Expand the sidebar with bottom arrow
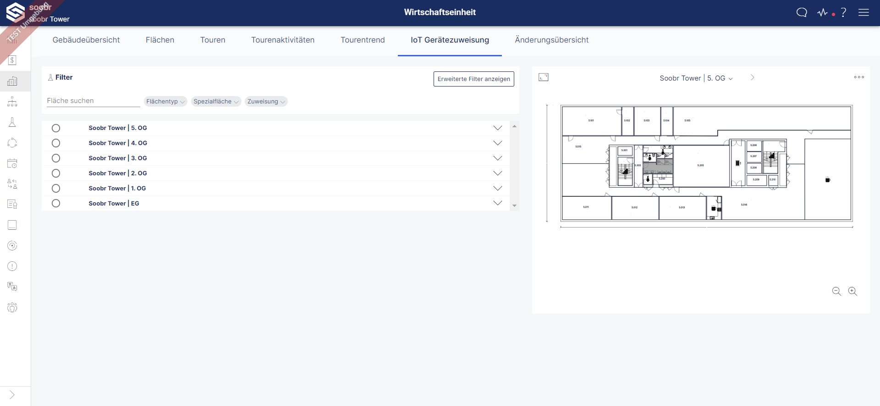 (x=12, y=395)
